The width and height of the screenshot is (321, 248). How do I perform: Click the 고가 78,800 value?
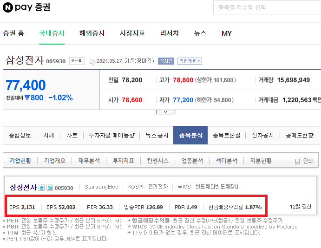(x=183, y=80)
